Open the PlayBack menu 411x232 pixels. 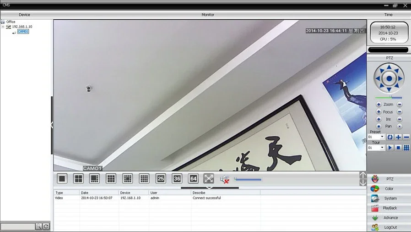pos(389,208)
